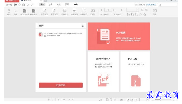Switch to the Help tab
182x104 pixels.
(x=76, y=5)
